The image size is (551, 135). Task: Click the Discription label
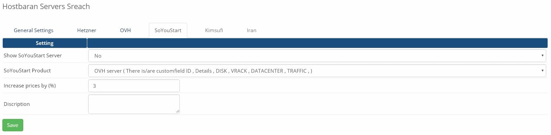pyautogui.click(x=17, y=104)
